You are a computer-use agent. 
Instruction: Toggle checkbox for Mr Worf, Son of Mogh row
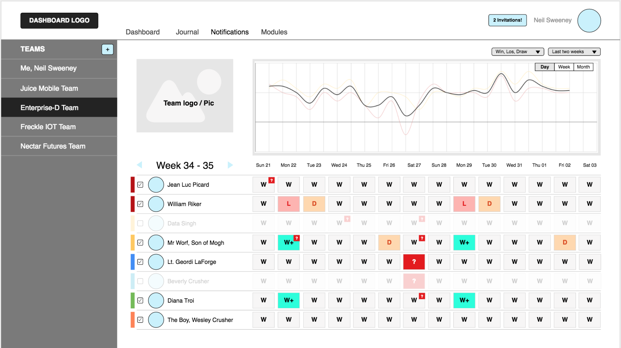click(141, 242)
